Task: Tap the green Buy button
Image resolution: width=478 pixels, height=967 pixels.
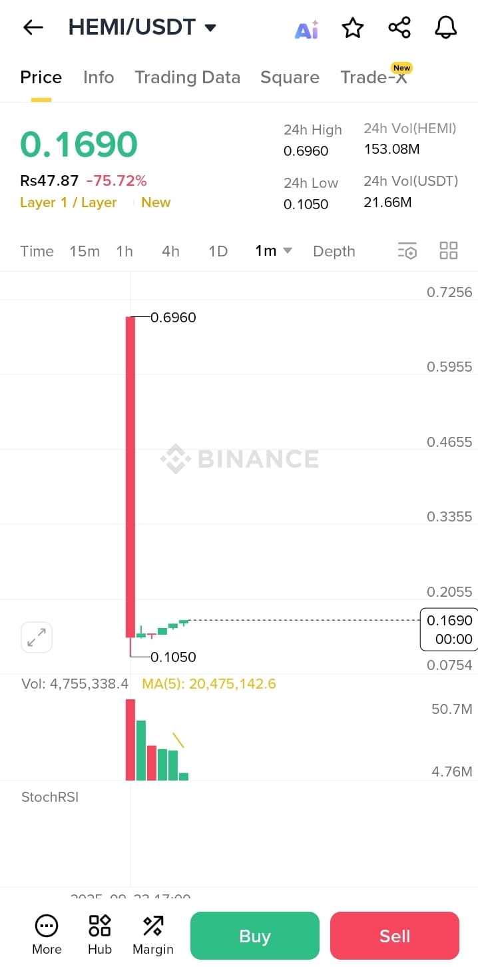Action: point(255,936)
